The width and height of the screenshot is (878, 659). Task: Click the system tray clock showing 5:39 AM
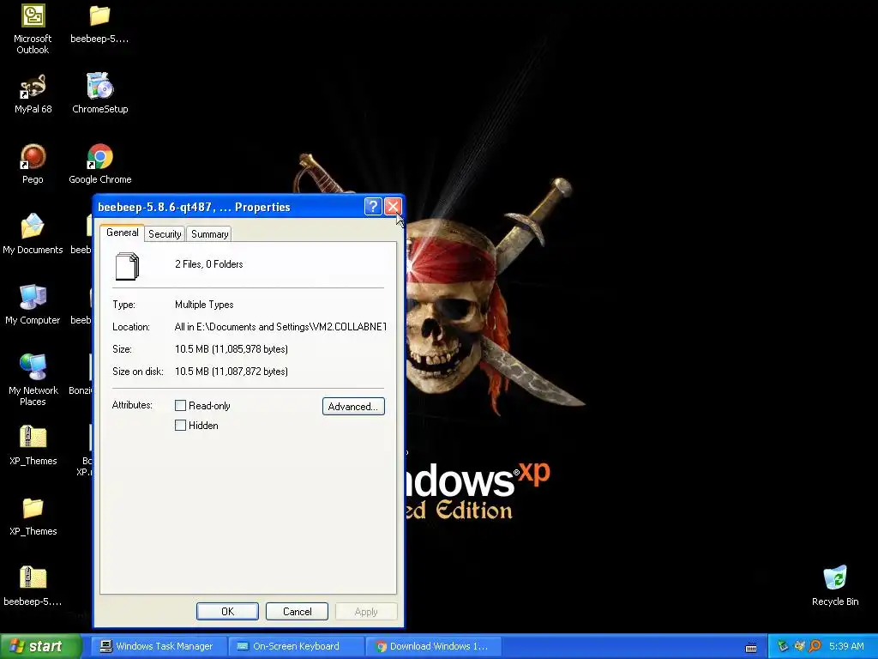[x=846, y=646]
